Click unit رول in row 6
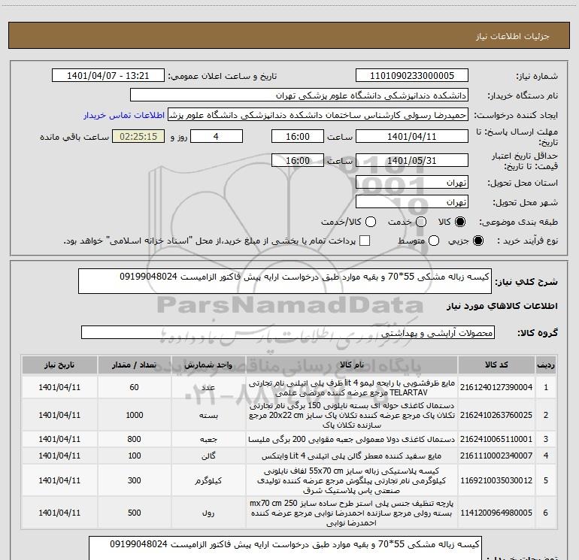579x560 pixels. (x=208, y=513)
